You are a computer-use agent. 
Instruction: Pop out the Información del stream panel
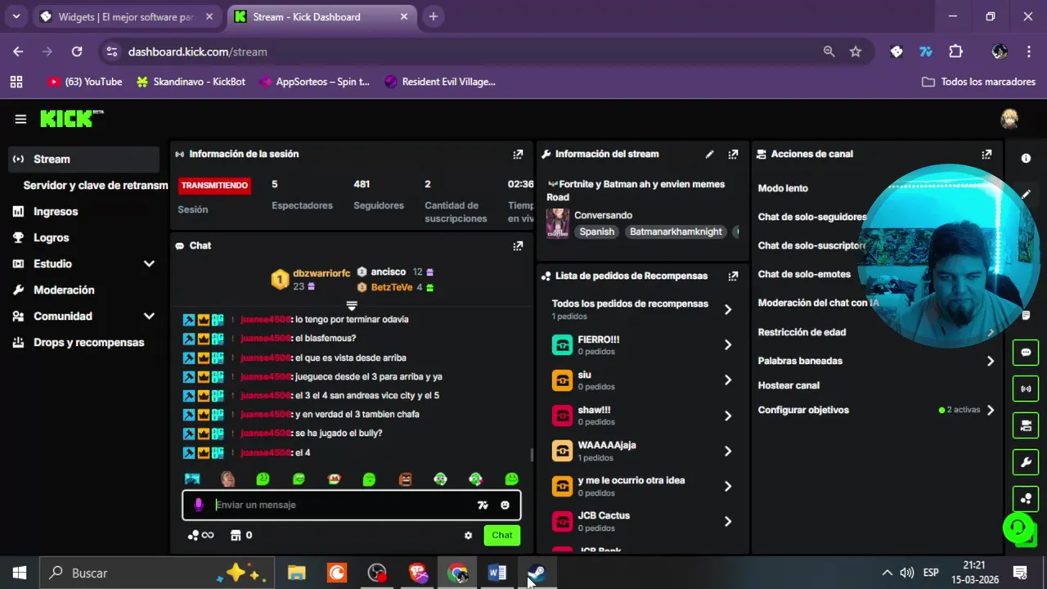(733, 154)
